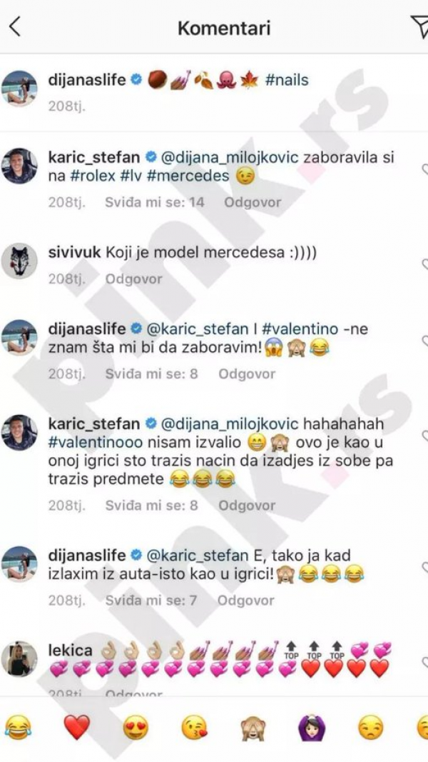Like lekica's emoji comment
Image resolution: width=428 pixels, height=762 pixels.
424,661
